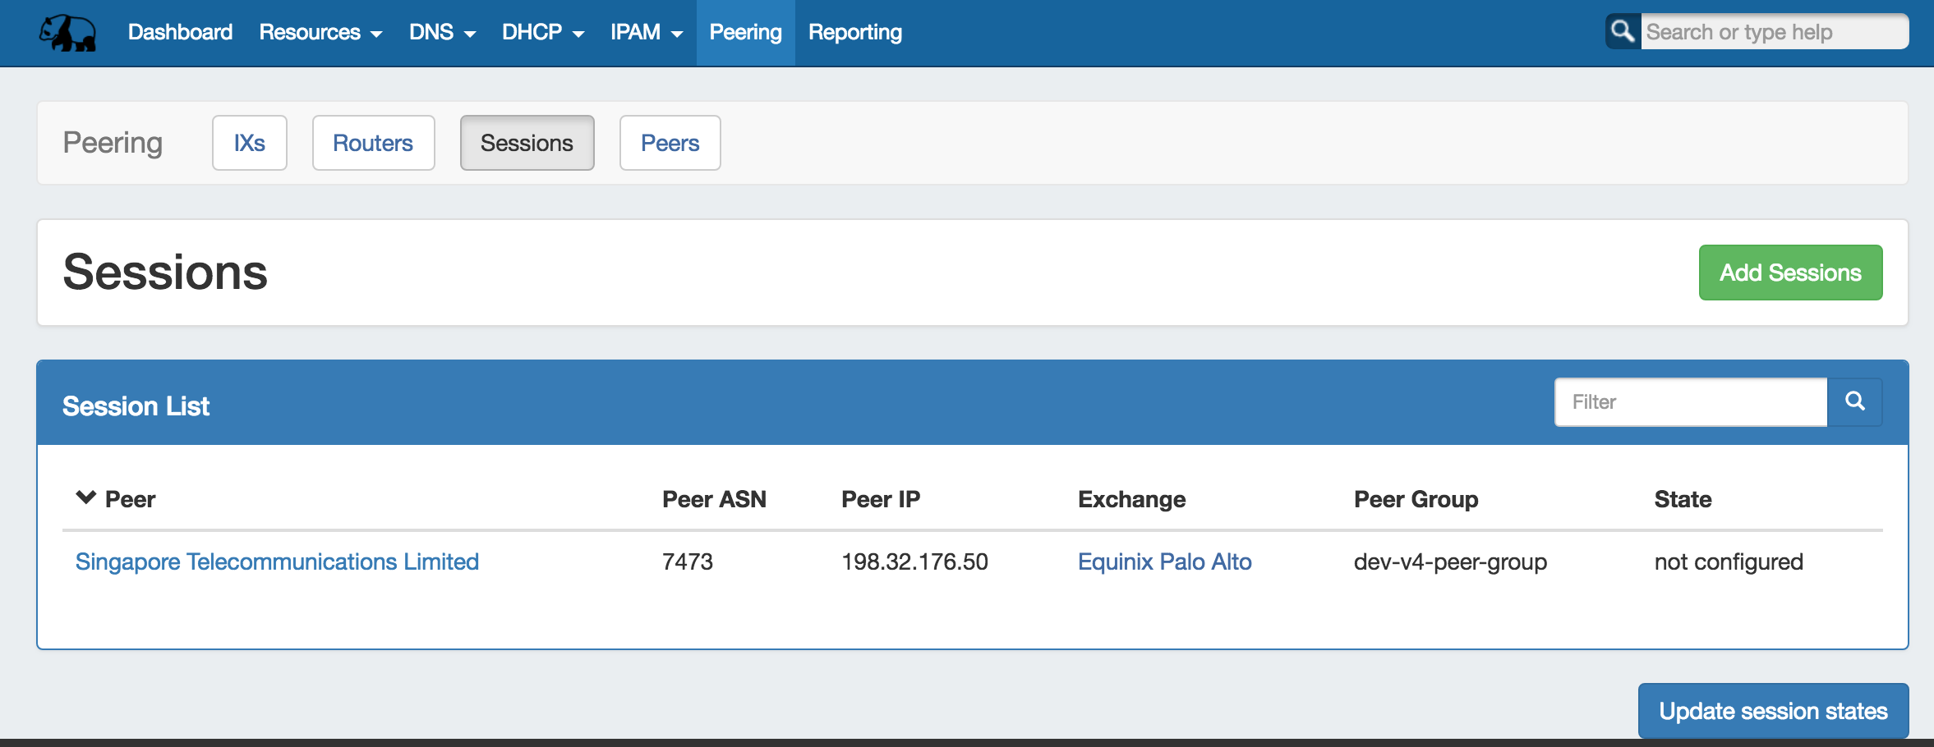Open the Resources dropdown menu
Screen dimensions: 1934x747
[x=320, y=33]
